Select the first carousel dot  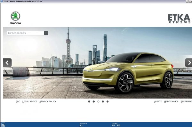click(x=89, y=101)
